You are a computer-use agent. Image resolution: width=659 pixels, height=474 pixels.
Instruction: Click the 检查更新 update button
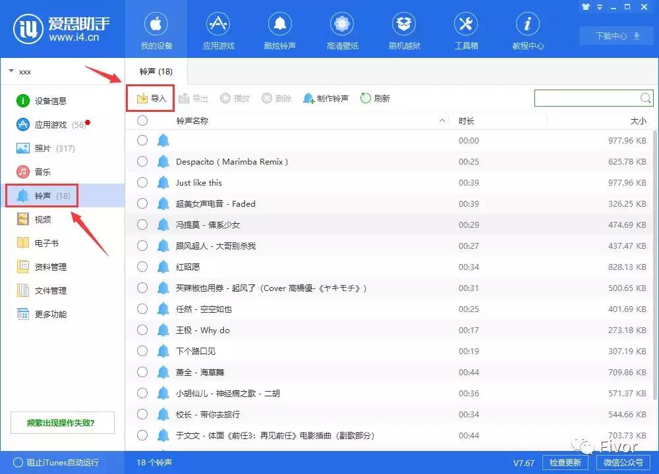pyautogui.click(x=565, y=463)
